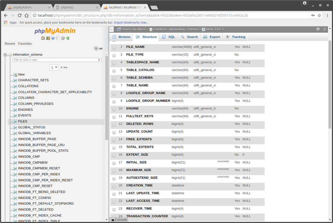The height and width of the screenshot is (223, 333).
Task: Switch to the Structure tab
Action: point(146,37)
